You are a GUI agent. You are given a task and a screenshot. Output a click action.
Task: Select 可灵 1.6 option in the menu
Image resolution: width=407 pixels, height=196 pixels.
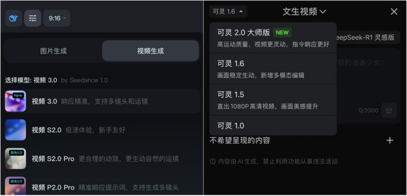pos(273,69)
